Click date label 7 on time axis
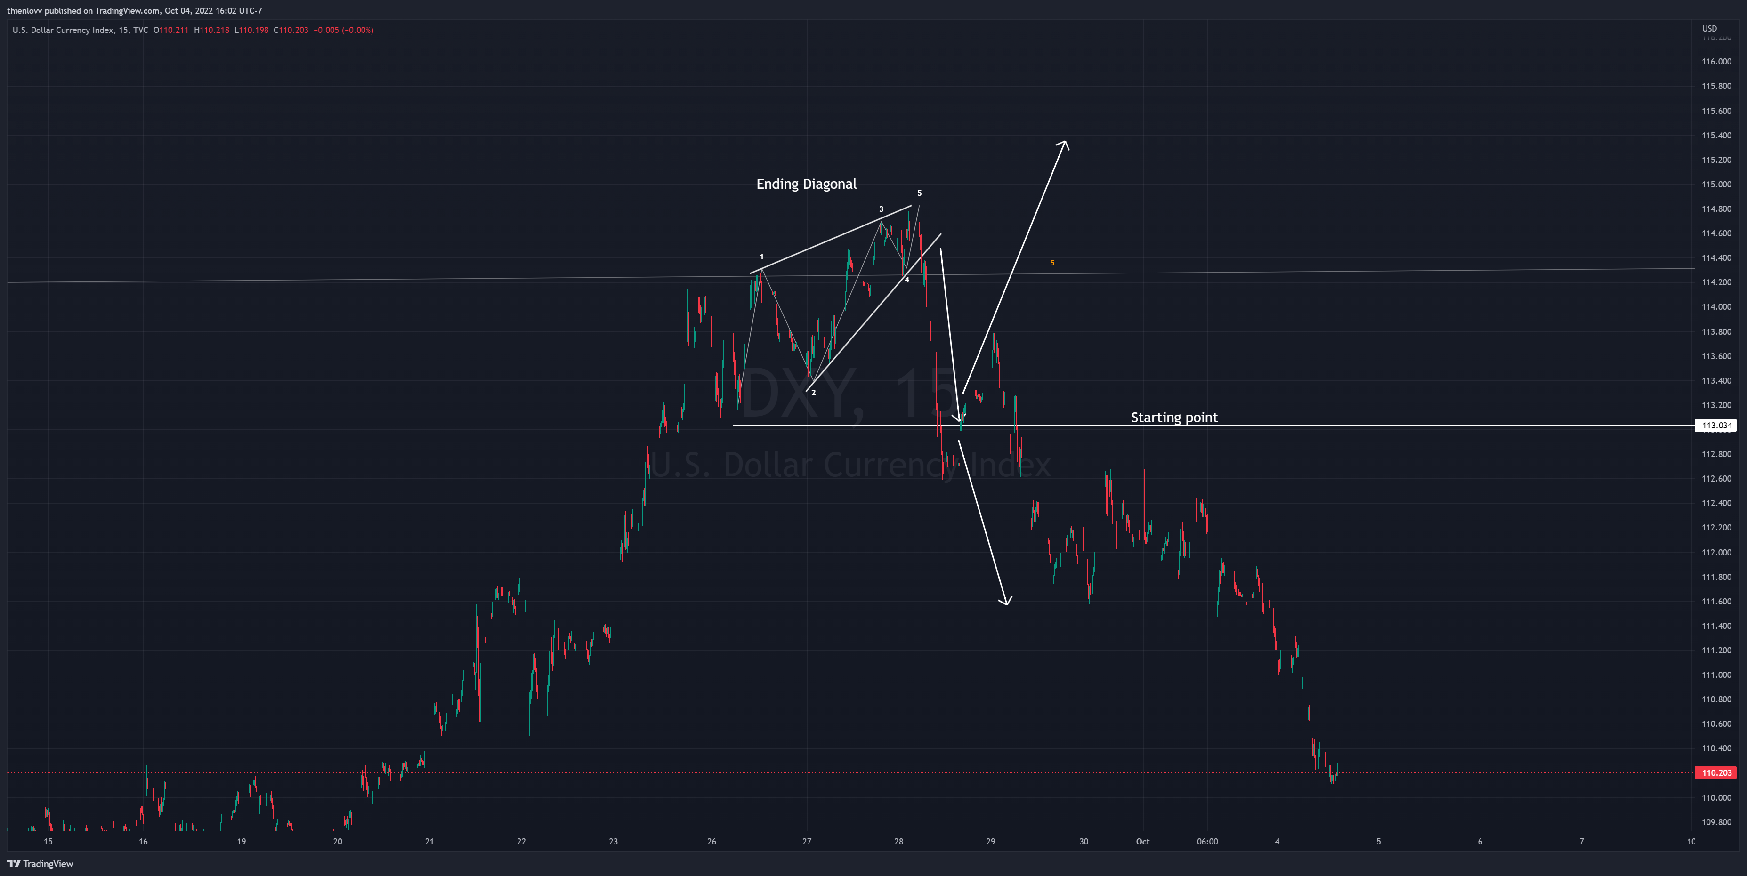 click(1582, 842)
